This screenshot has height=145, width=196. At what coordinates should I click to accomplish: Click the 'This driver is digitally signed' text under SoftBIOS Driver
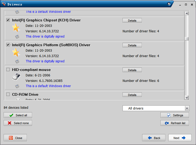(45, 61)
